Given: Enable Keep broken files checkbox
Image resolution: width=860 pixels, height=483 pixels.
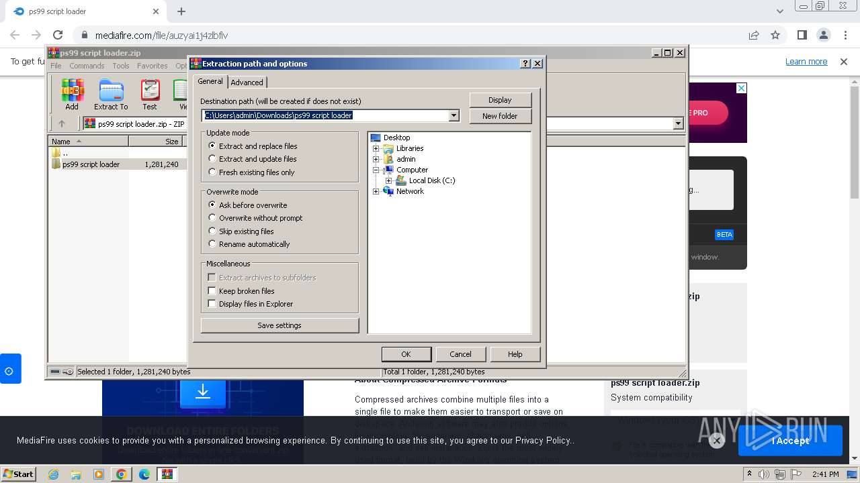Looking at the screenshot, I should (212, 291).
